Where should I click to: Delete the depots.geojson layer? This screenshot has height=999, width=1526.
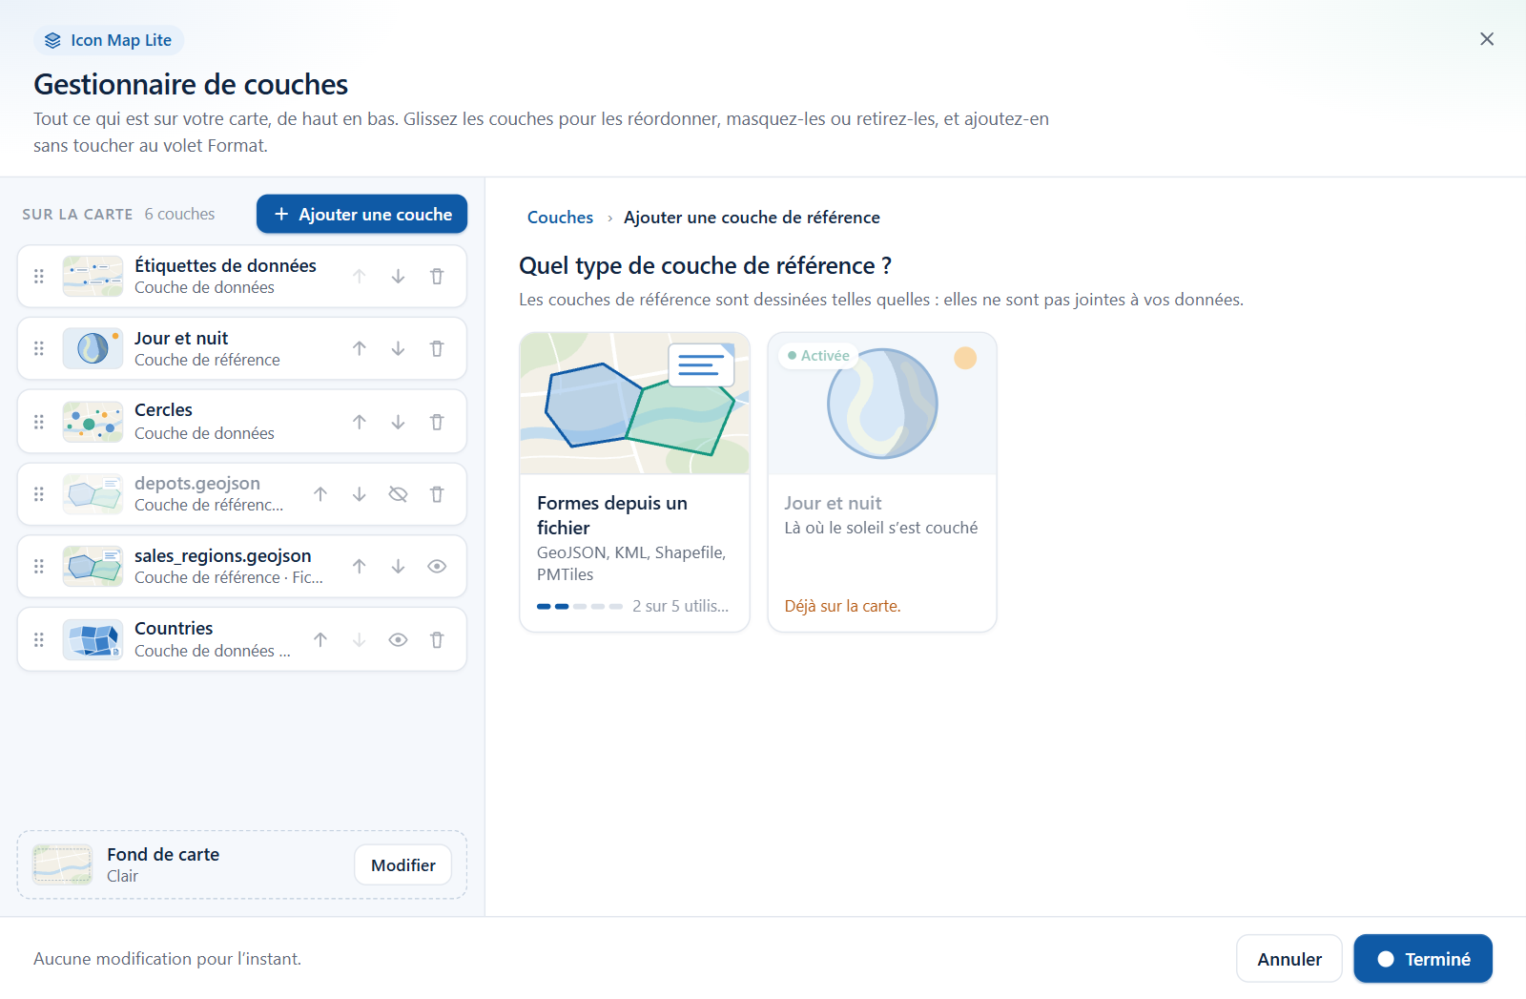click(437, 494)
